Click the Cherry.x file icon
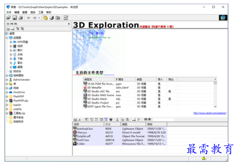This screenshot has width=237, height=162. 75,132
